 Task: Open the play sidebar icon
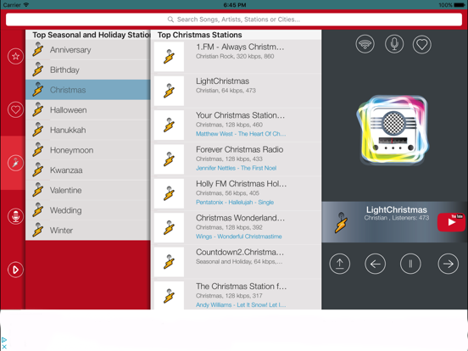tap(15, 270)
